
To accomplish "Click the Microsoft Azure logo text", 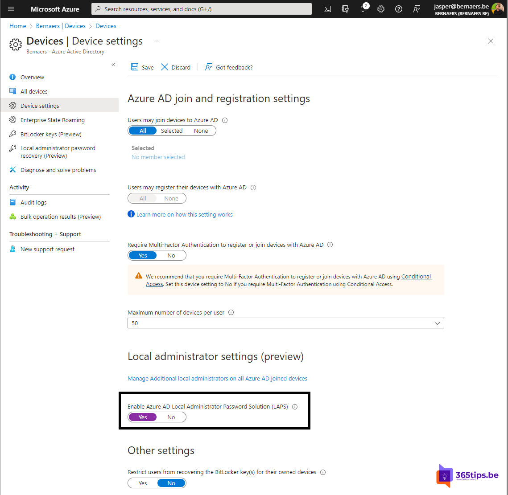I will [55, 9].
